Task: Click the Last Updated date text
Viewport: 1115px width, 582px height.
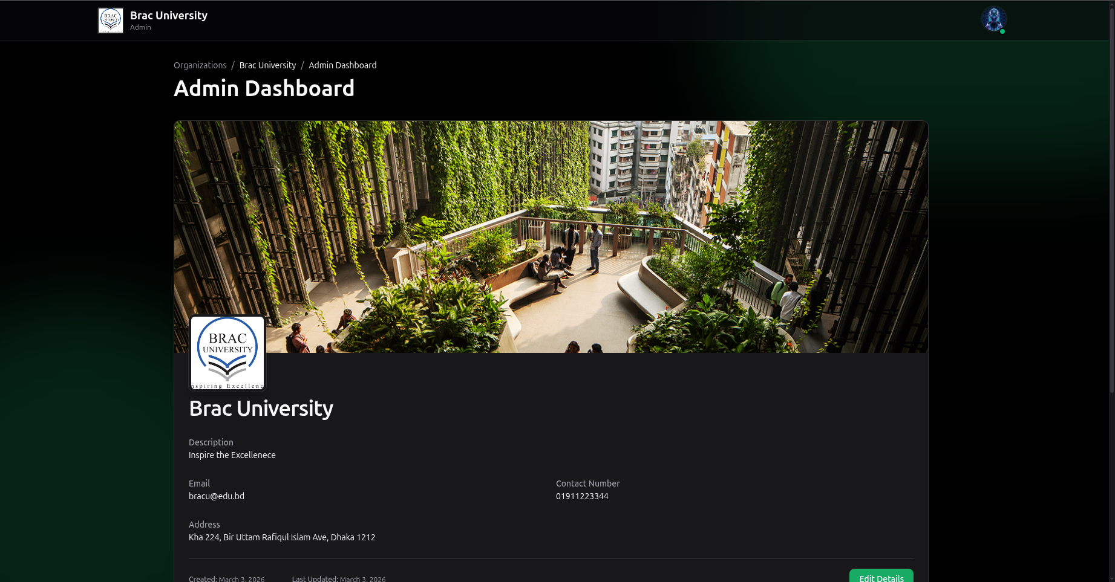Action: (x=339, y=578)
